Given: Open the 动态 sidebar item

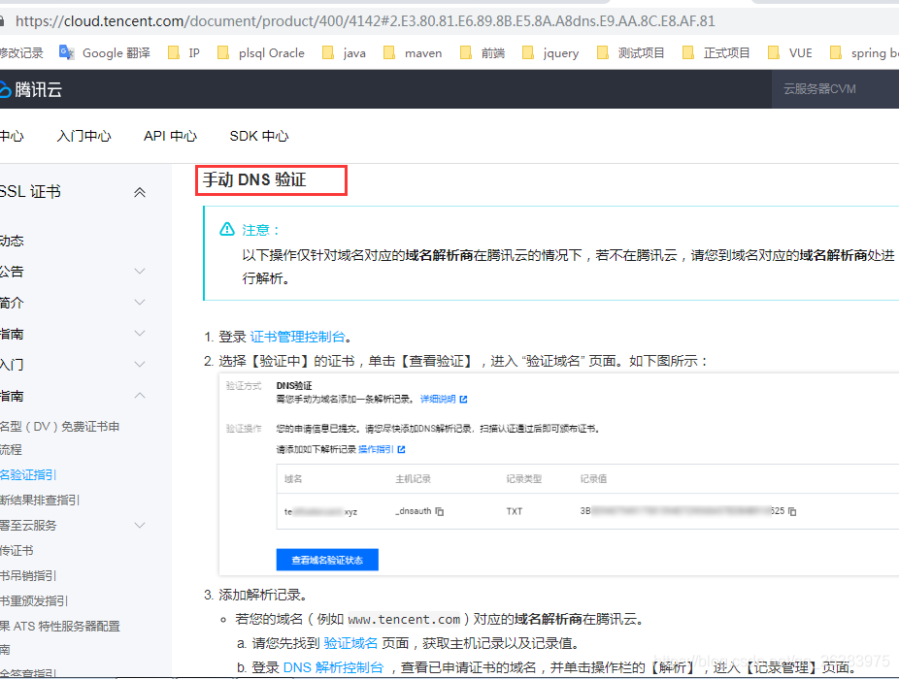Looking at the screenshot, I should [12, 241].
